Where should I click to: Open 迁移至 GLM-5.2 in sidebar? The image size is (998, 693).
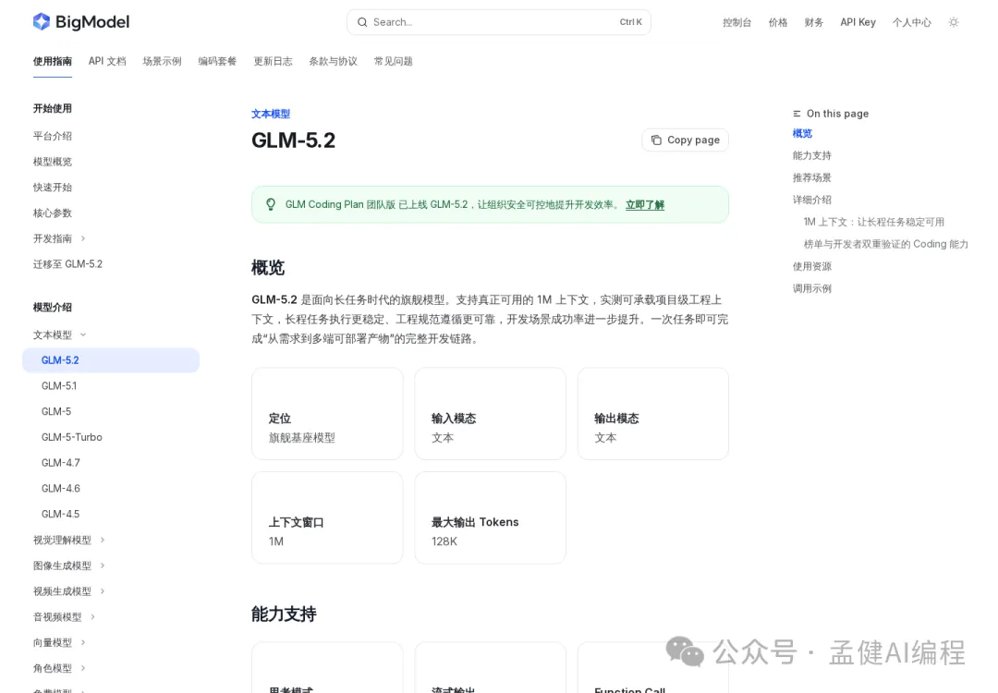click(67, 264)
